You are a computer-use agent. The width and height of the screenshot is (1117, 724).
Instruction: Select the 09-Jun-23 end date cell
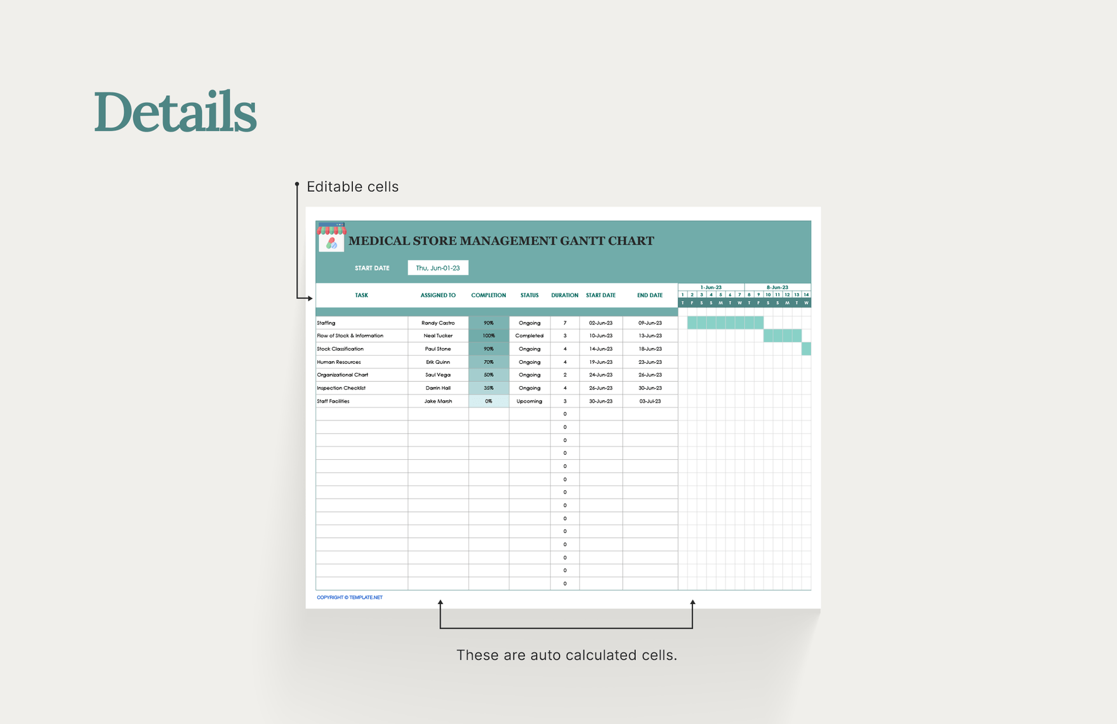tap(650, 323)
